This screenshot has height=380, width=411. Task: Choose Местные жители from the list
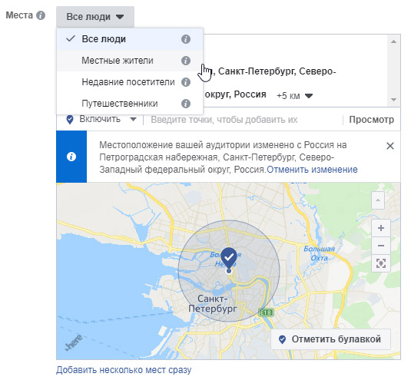(x=130, y=61)
